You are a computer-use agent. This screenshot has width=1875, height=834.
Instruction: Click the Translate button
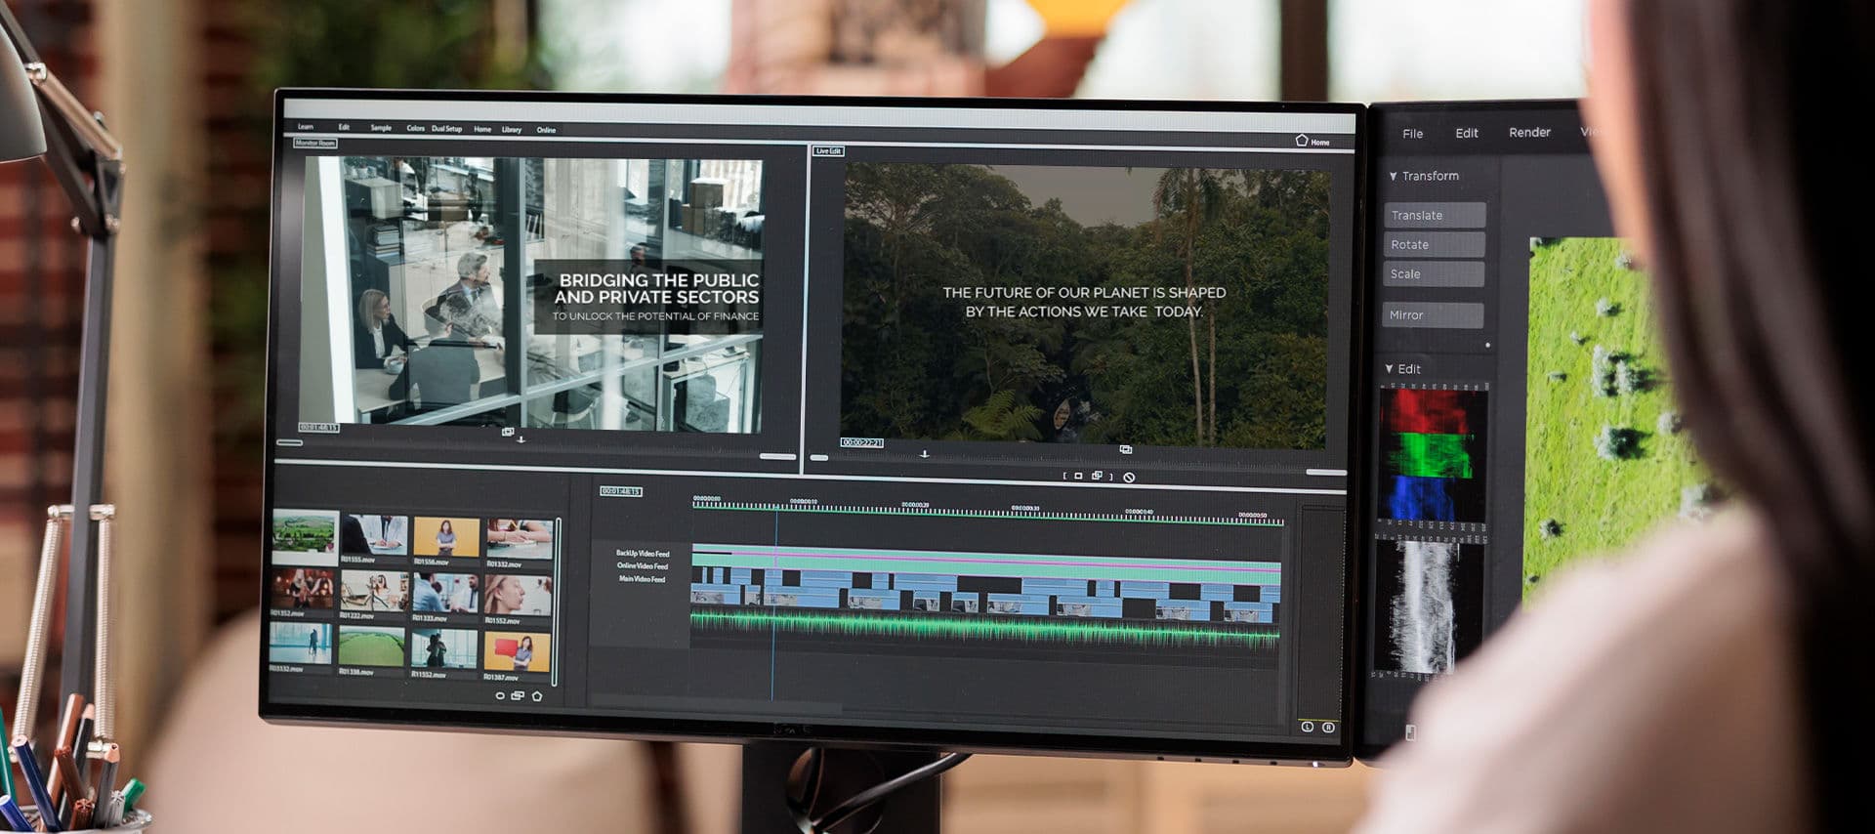[1433, 216]
